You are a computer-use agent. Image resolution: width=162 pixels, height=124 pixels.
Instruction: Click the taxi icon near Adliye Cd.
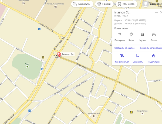pos(43,57)
